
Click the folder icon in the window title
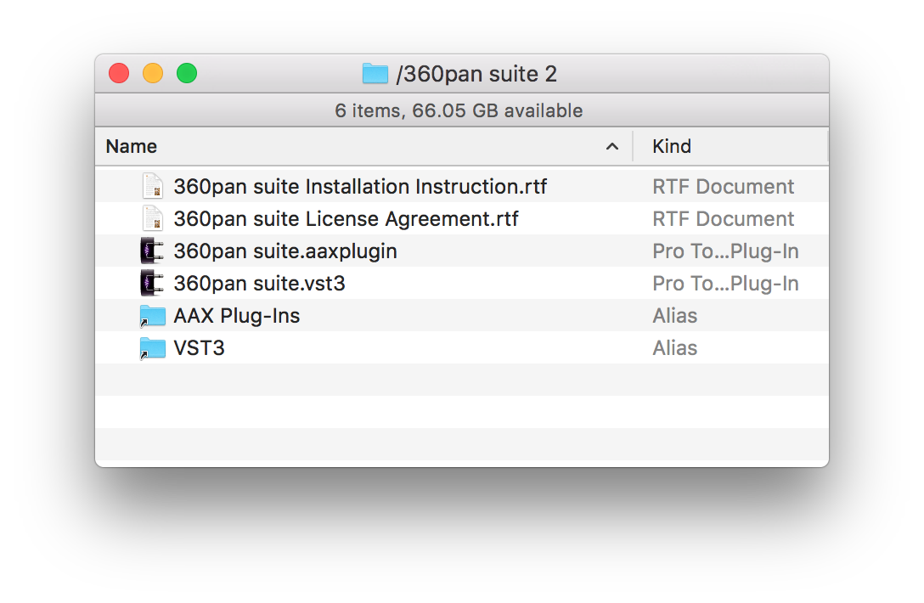click(x=375, y=74)
